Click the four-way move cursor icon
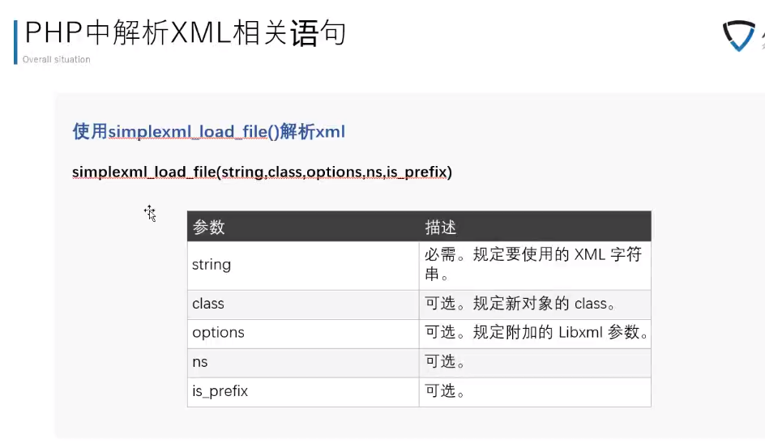765x443 pixels. point(150,212)
